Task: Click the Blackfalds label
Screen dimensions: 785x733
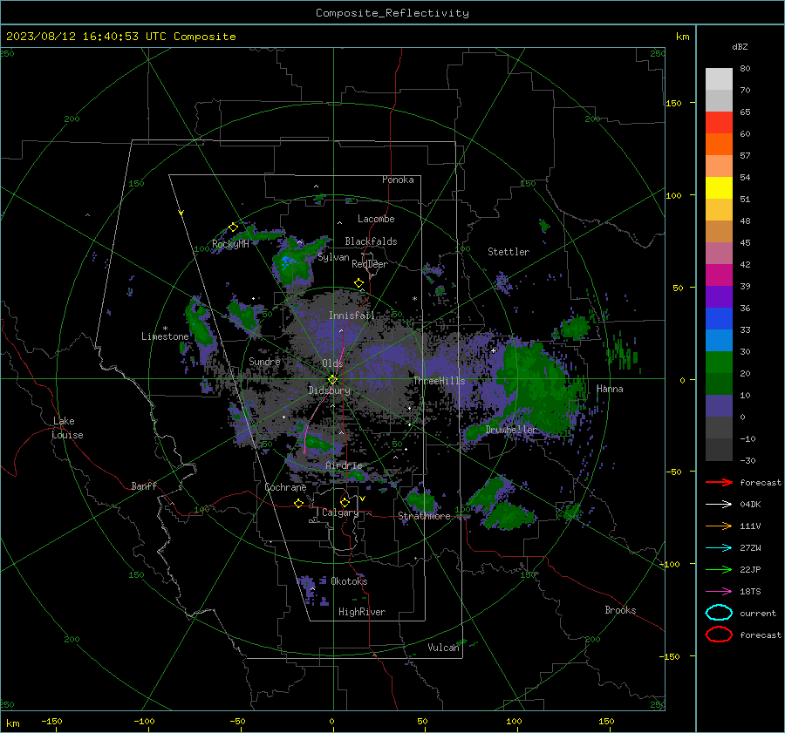Action: (x=371, y=241)
